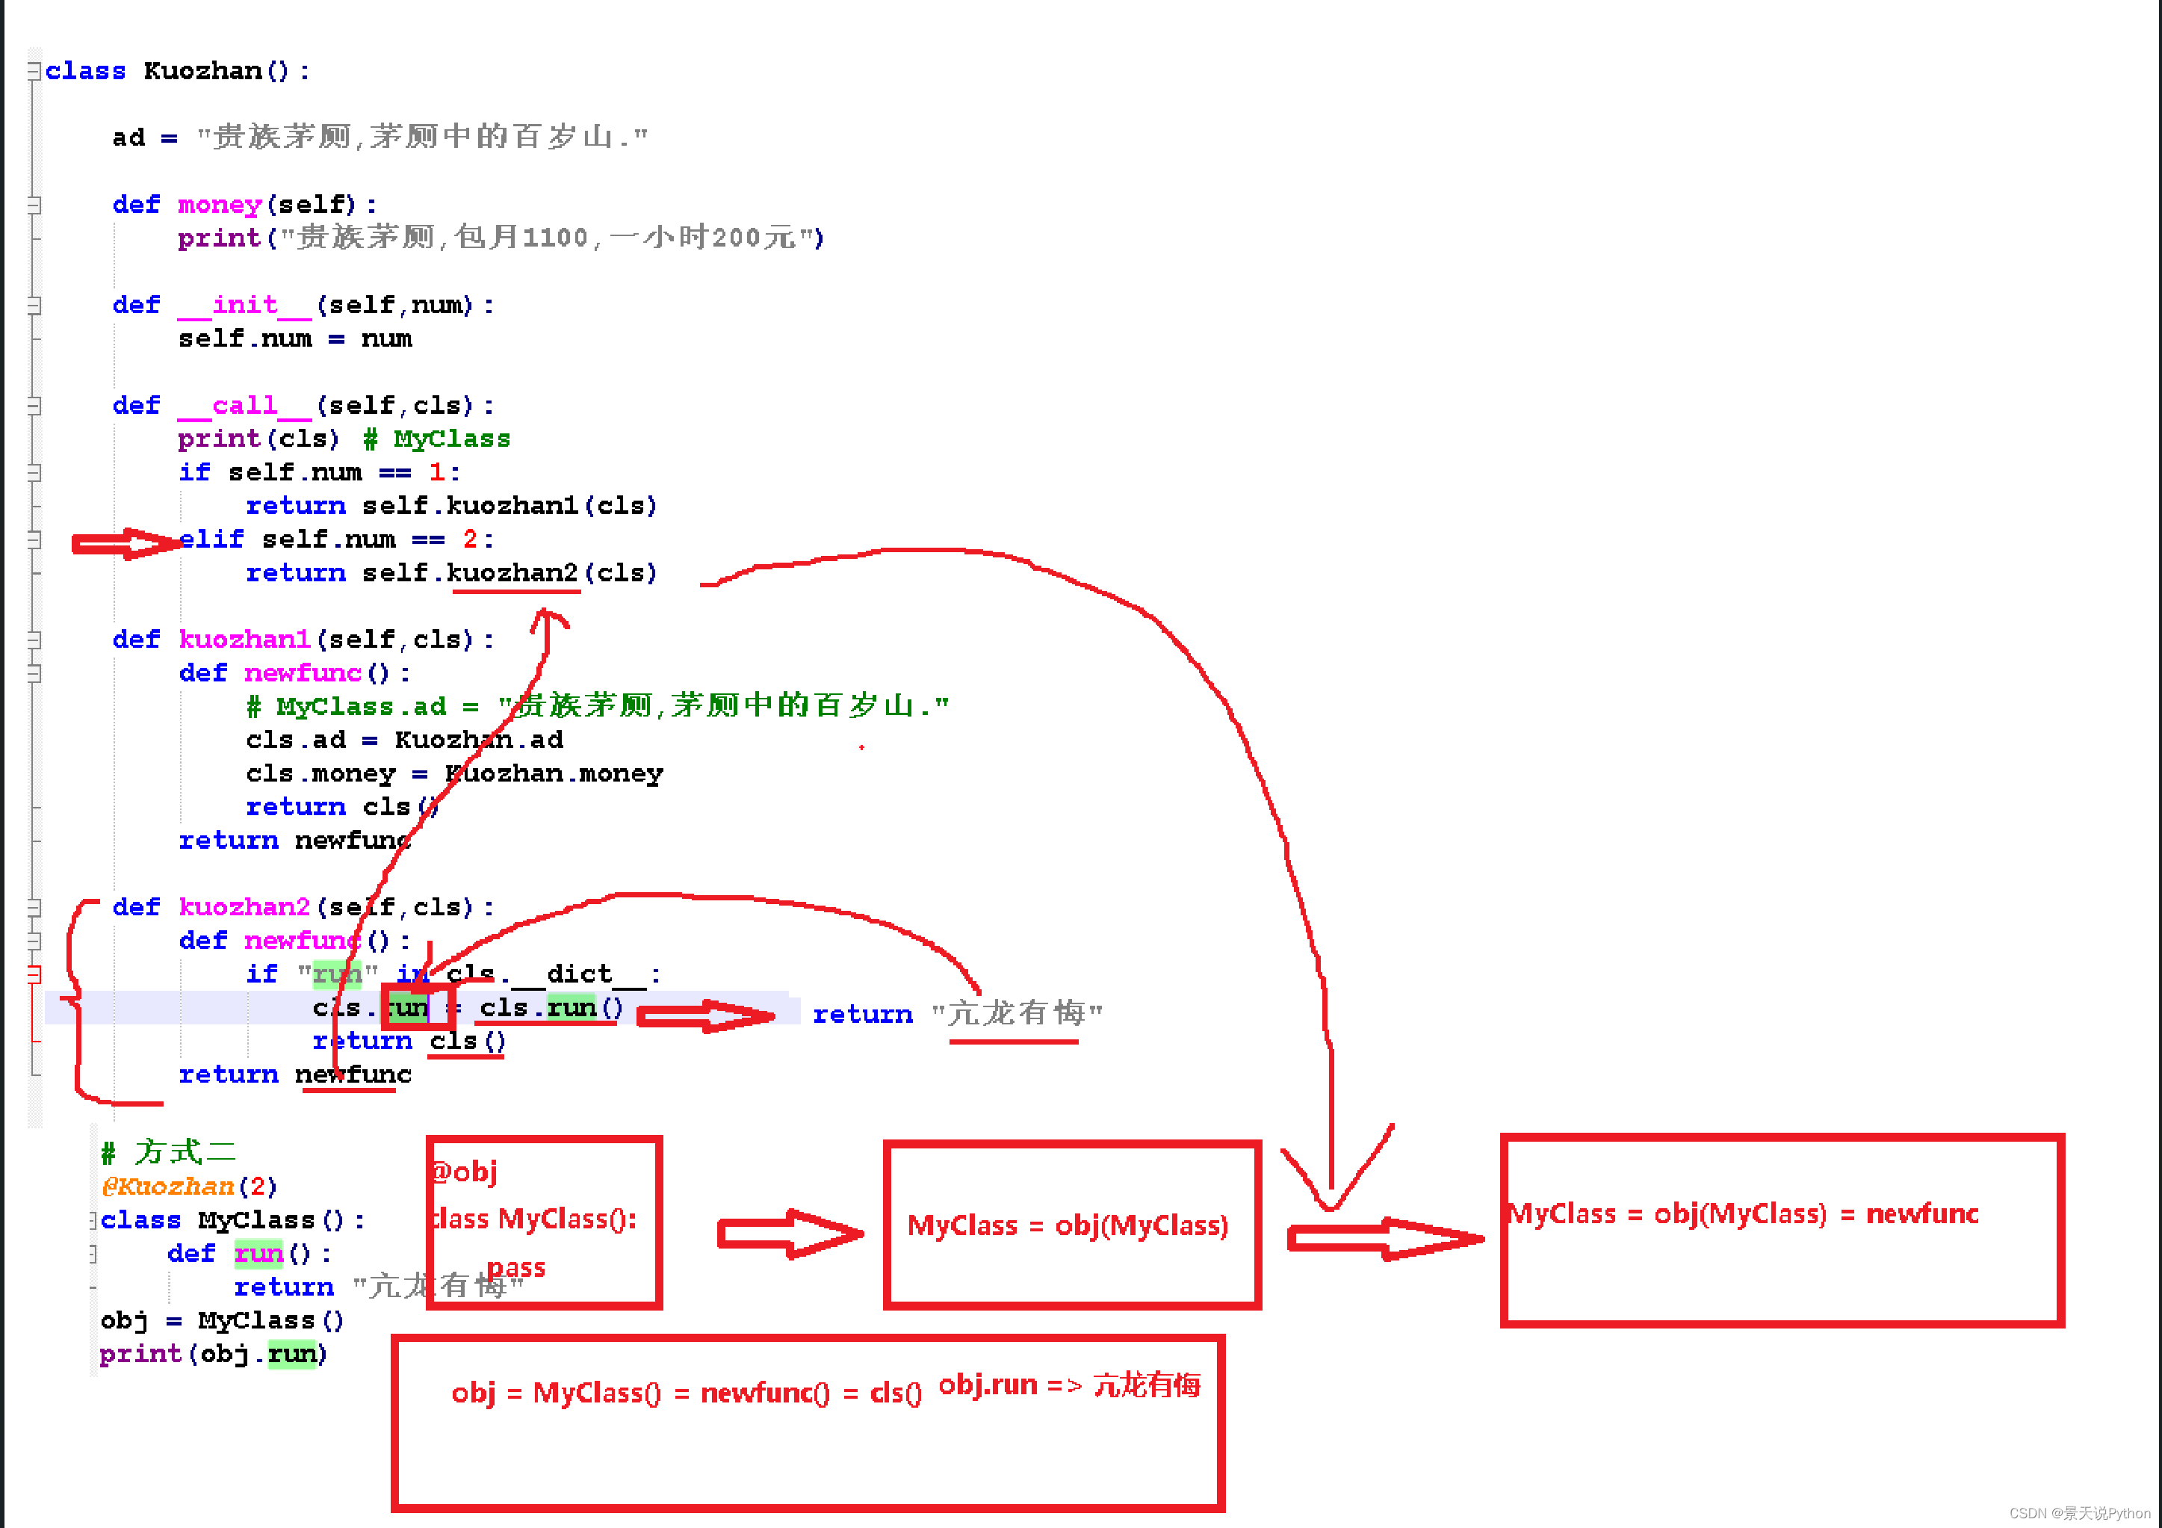Click the red fold marker beside if "run"

pos(35,974)
